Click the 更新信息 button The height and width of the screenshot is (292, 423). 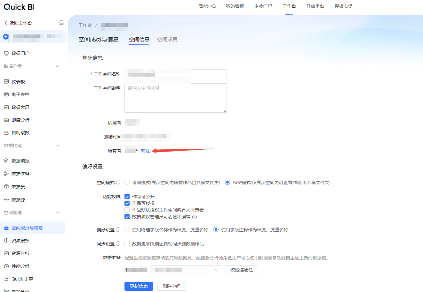coord(139,286)
